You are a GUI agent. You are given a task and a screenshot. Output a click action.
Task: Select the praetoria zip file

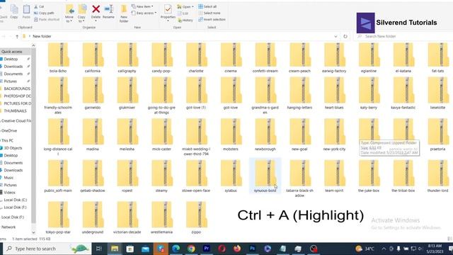(437, 135)
